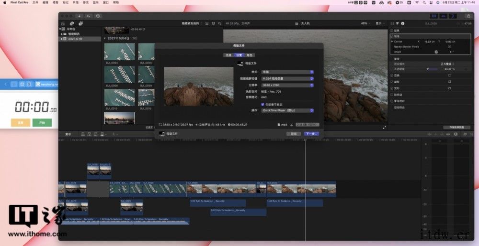Toggle the 效果 effects checkbox
The height and width of the screenshot is (246, 479).
point(392,31)
